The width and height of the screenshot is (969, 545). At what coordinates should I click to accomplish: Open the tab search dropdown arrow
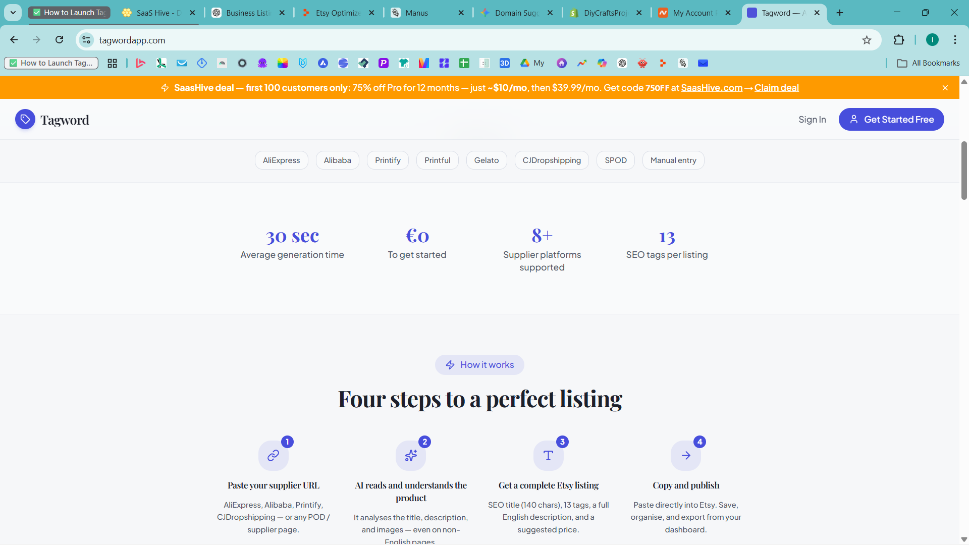(x=13, y=13)
